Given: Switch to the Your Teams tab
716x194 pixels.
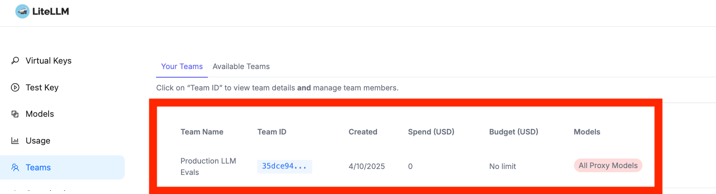Looking at the screenshot, I should click(x=181, y=67).
